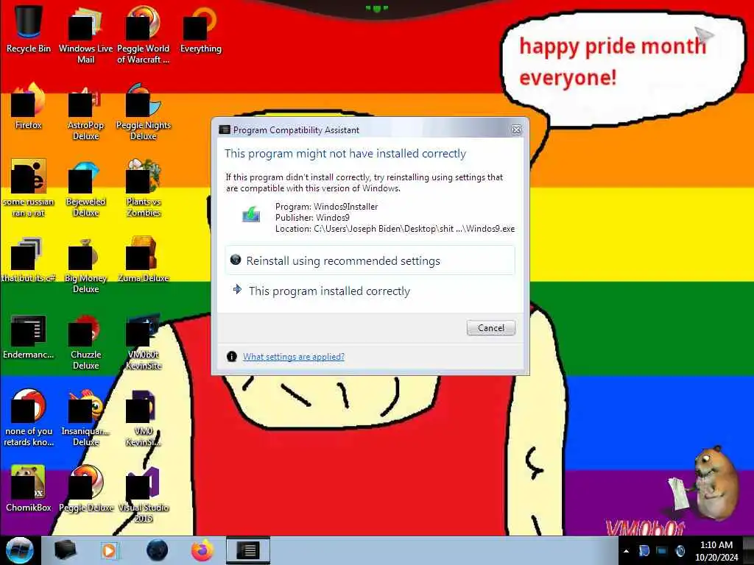Open the clock and date display

[x=716, y=551]
